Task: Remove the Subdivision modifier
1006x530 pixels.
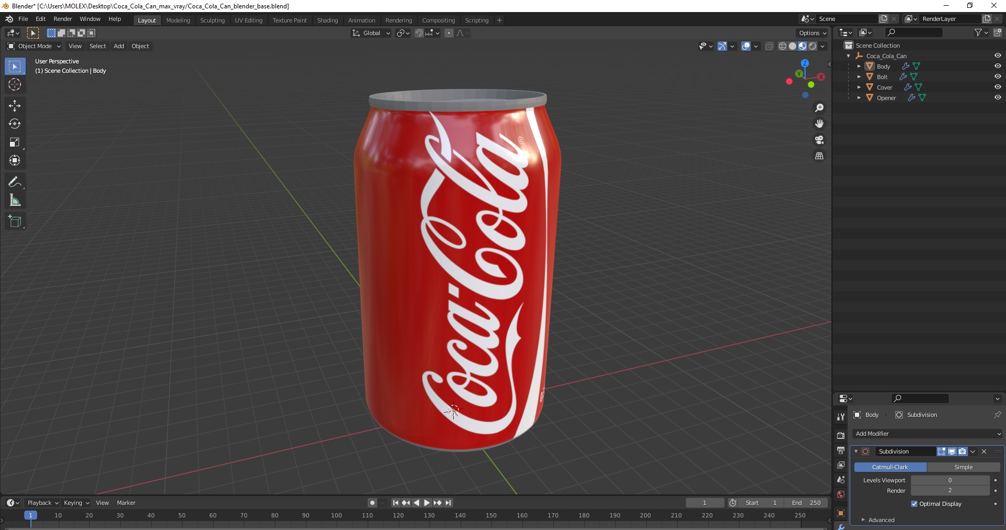Action: 984,451
